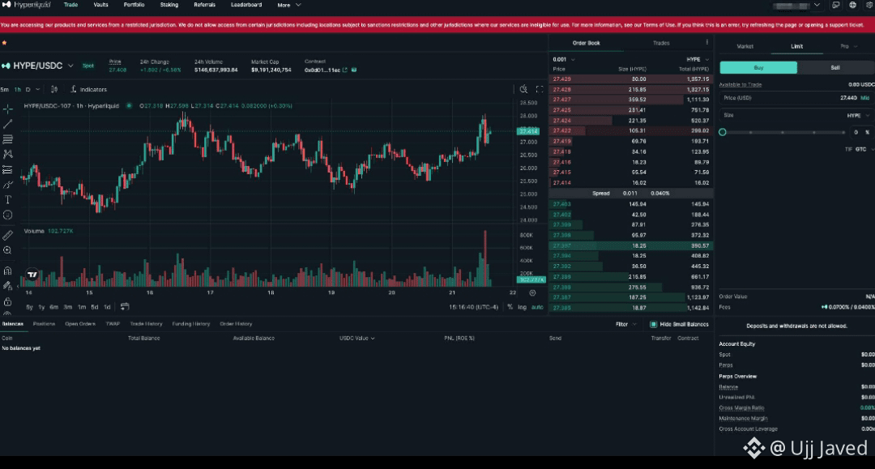This screenshot has height=469, width=875.
Task: Toggle magnet mode for drawings
Action: point(8,271)
